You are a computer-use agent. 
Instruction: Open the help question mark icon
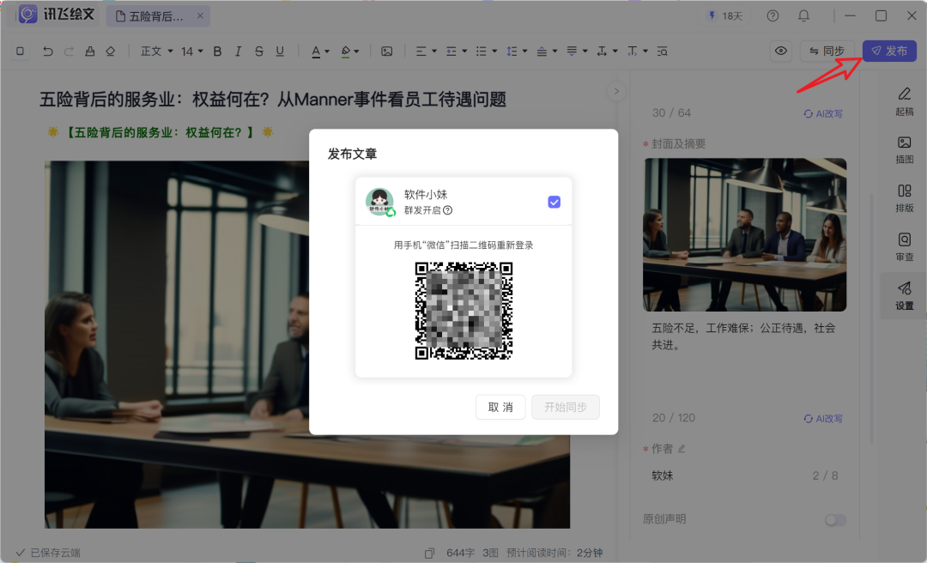pos(772,16)
